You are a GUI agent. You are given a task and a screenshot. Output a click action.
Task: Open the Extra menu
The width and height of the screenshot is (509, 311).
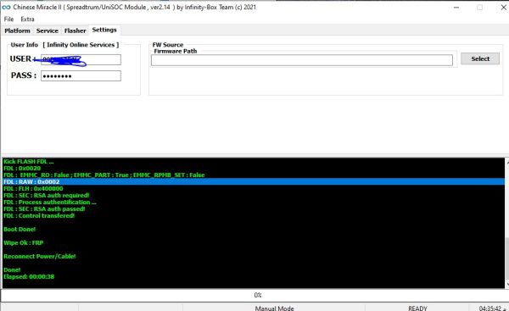27,19
